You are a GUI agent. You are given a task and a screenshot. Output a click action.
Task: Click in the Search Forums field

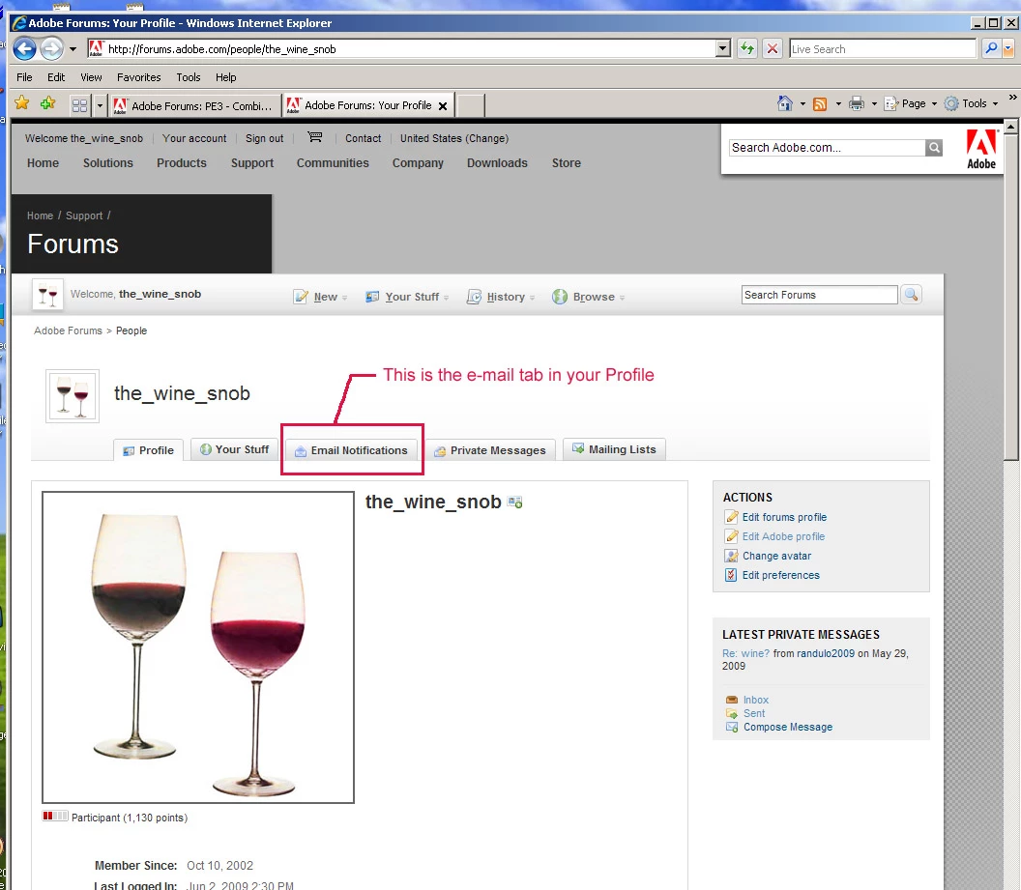point(819,295)
